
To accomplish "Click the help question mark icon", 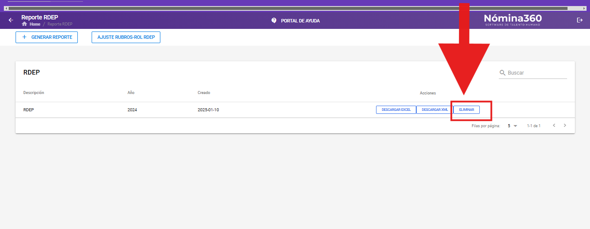I will pyautogui.click(x=274, y=20).
